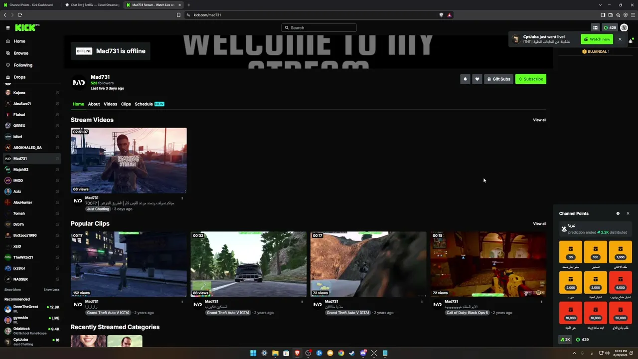Switch to Channel Points - Kick Dashboard tab
638x359 pixels.
[31, 5]
